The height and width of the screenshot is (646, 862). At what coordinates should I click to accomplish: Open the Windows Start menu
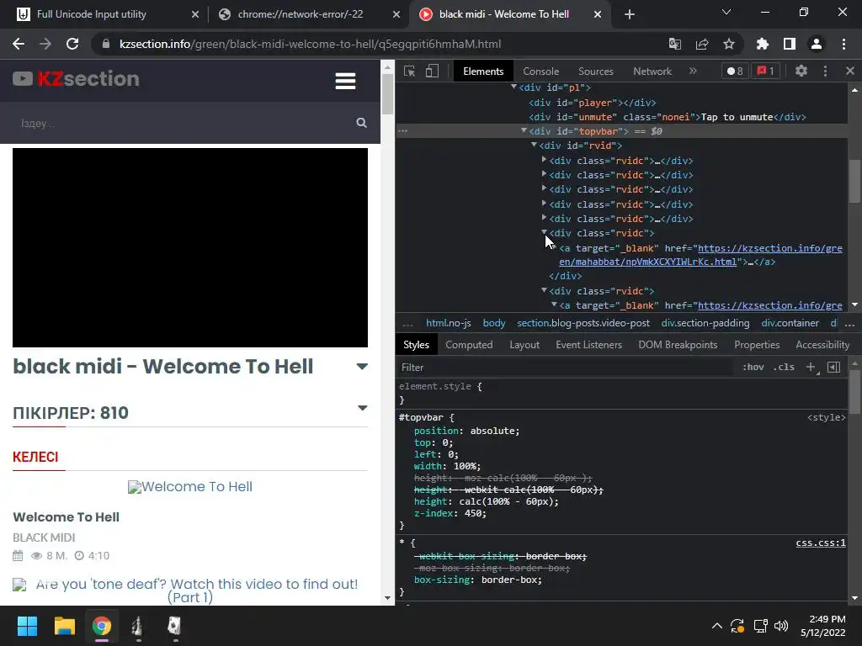point(27,626)
